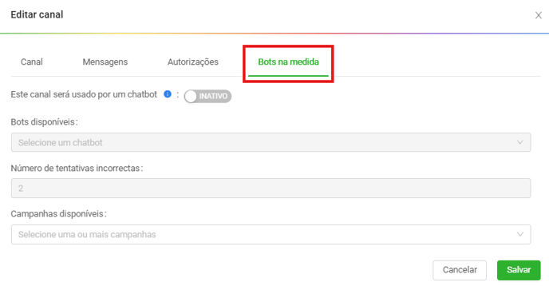Screen dimensions: 549x290
Task: Expand the Bots disponíveis chevron arrow
Action: click(x=519, y=142)
